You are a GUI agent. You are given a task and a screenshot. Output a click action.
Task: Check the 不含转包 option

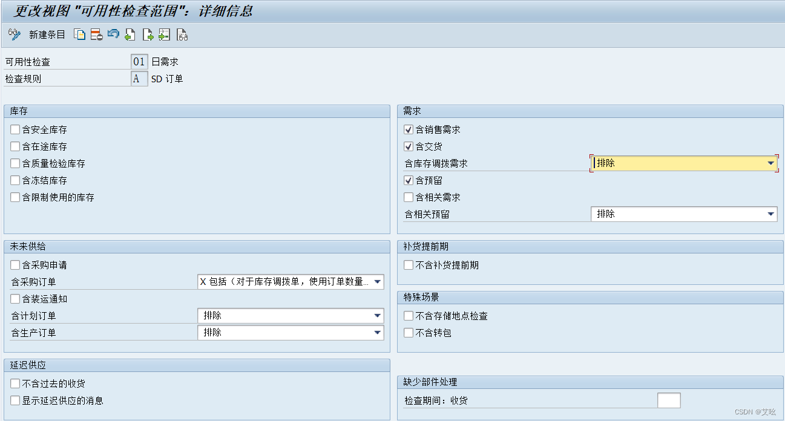409,332
